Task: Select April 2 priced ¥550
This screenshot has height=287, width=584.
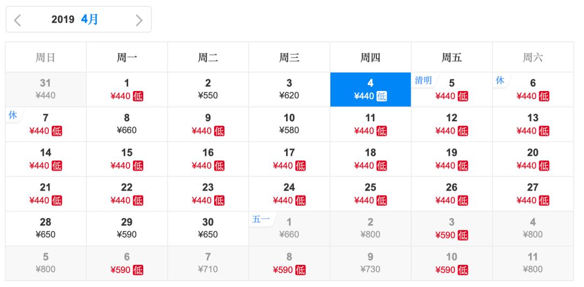Action: 208,89
